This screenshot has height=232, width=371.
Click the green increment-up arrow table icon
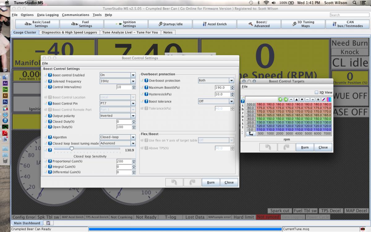[280, 100]
